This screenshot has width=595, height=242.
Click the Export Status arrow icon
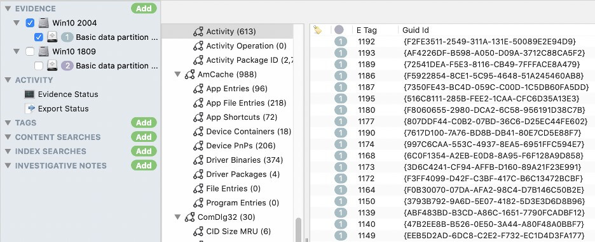point(30,108)
